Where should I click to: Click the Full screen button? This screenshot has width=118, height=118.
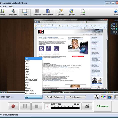coord(103,106)
